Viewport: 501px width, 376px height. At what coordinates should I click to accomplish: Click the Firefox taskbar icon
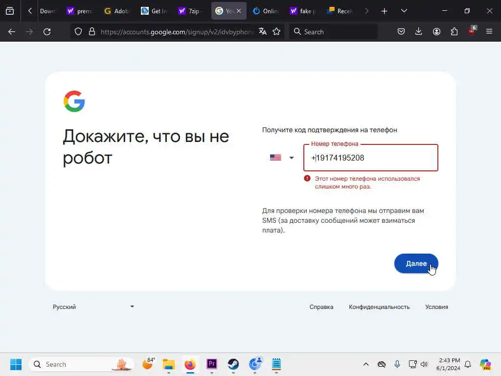click(190, 364)
